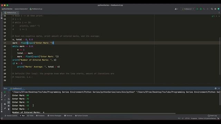Image resolution: width=221 pixels, height=124 pixels.
Task: Click the Python 3.9 interpreter selector
Action: point(207,118)
